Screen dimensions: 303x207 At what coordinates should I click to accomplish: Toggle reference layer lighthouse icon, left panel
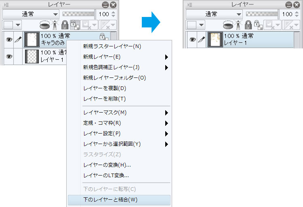click(55, 25)
